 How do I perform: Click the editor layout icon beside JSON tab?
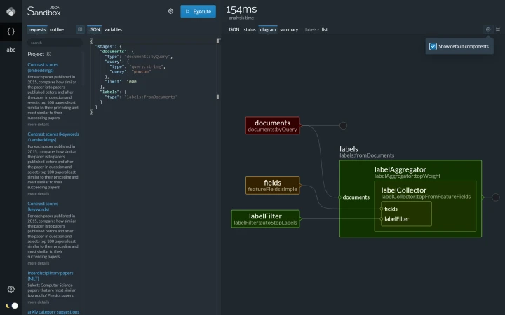tap(80, 29)
